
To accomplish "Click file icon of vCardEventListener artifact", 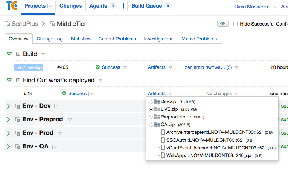I will click(163, 148).
